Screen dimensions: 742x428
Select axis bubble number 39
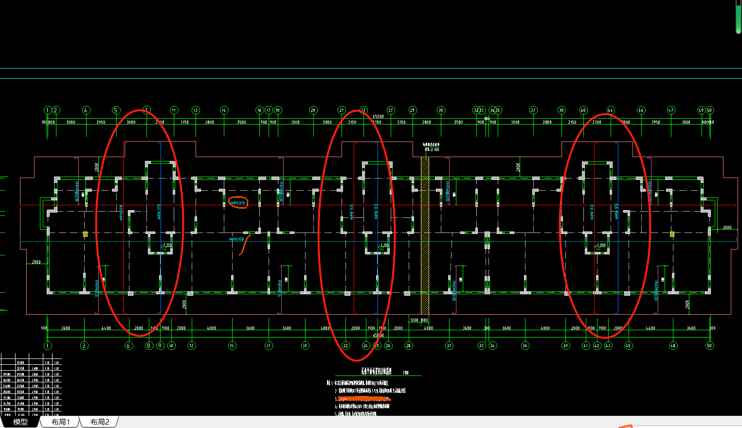point(565,346)
